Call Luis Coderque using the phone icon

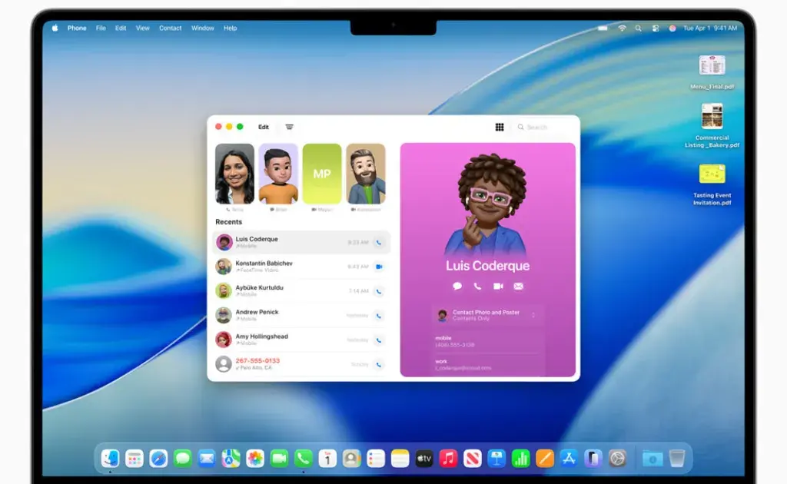379,241
